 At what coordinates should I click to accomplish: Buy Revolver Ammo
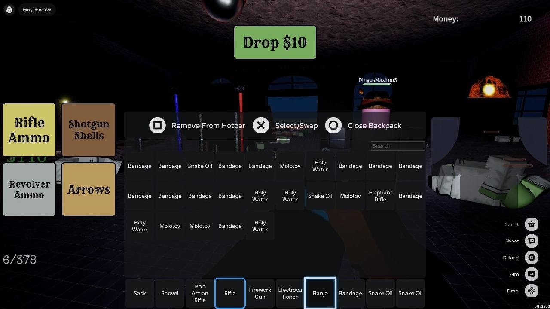point(29,189)
